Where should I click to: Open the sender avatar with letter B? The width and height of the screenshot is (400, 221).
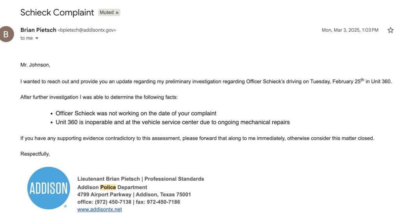point(6,34)
